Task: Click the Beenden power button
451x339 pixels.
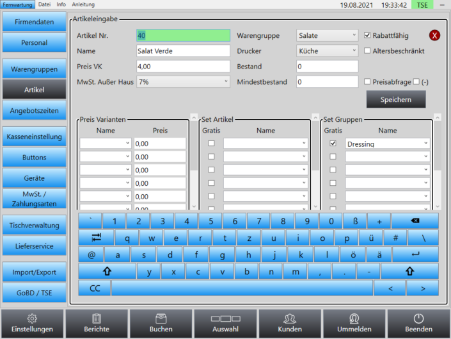Action: (419, 324)
